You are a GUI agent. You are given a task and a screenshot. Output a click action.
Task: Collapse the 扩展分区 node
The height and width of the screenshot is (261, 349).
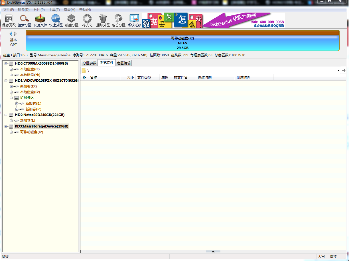coord(11,98)
